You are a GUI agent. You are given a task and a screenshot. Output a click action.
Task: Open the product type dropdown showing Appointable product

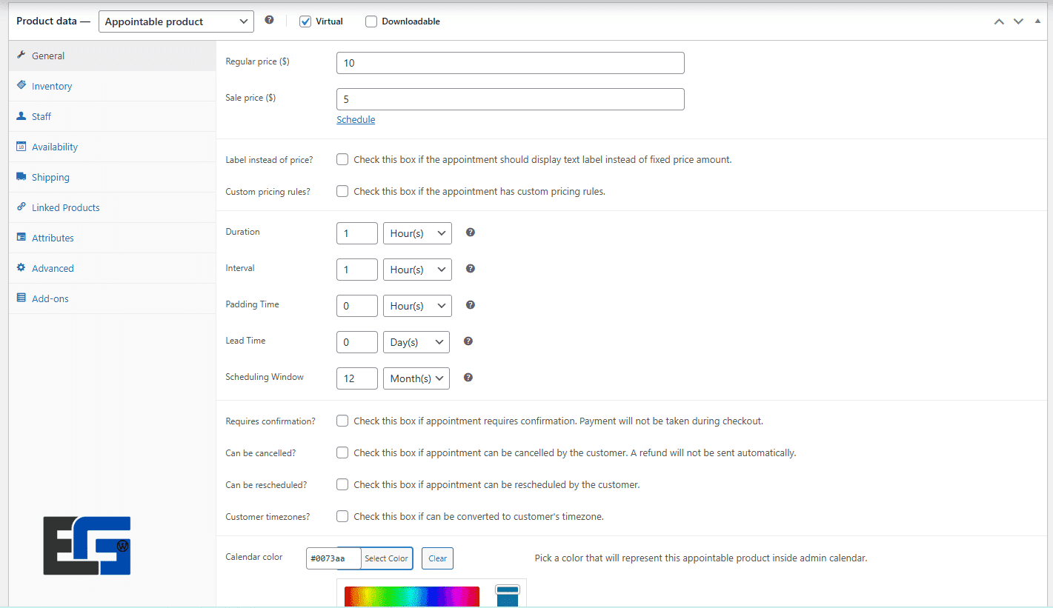[176, 21]
